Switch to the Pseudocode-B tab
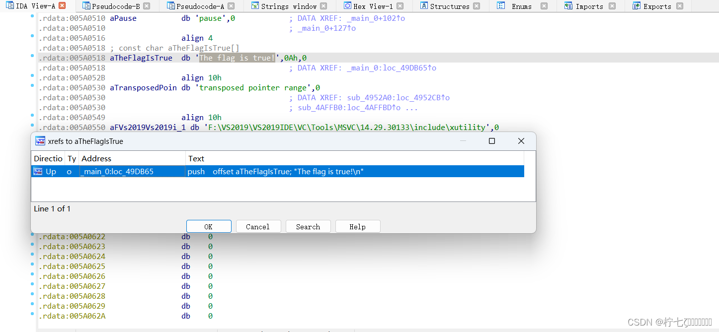Image resolution: width=719 pixels, height=332 pixels. pyautogui.click(x=115, y=6)
